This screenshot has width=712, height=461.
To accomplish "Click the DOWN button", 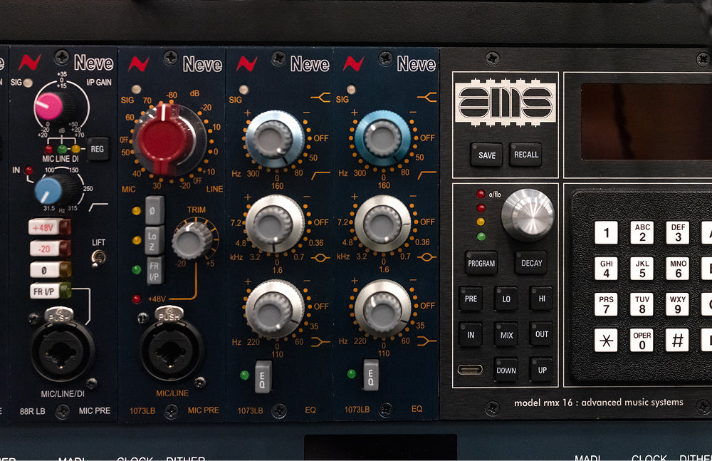I will (x=506, y=370).
